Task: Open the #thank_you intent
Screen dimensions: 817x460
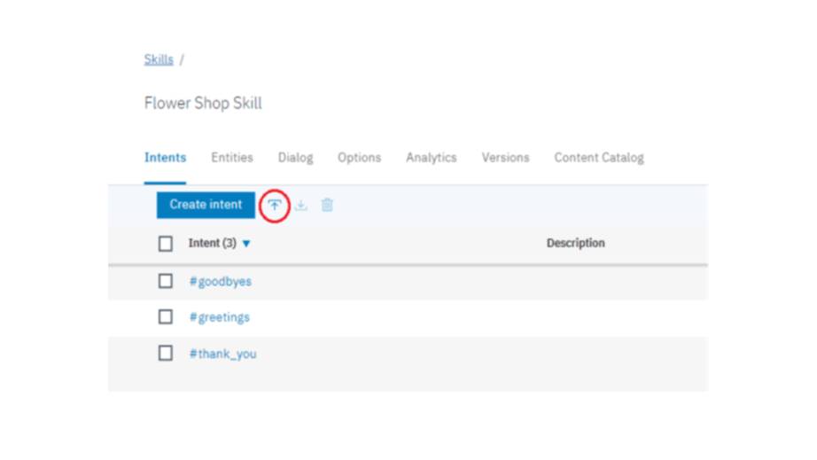Action: [222, 354]
